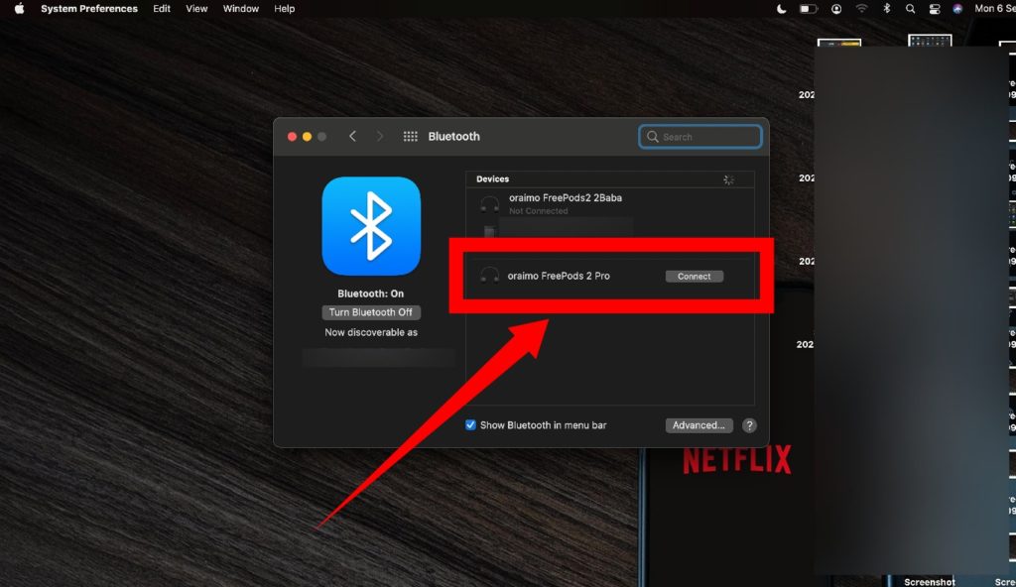Screen dimensions: 1016x587
Task: Open Spotlight search in menu bar
Action: tap(911, 8)
